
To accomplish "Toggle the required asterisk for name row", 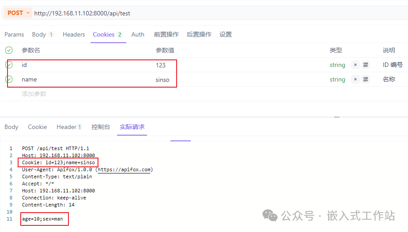I will (x=355, y=80).
